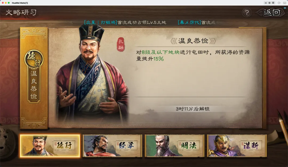288x167 pixels.
Task: Open the emulator keyboard icon
Action: point(285,3)
